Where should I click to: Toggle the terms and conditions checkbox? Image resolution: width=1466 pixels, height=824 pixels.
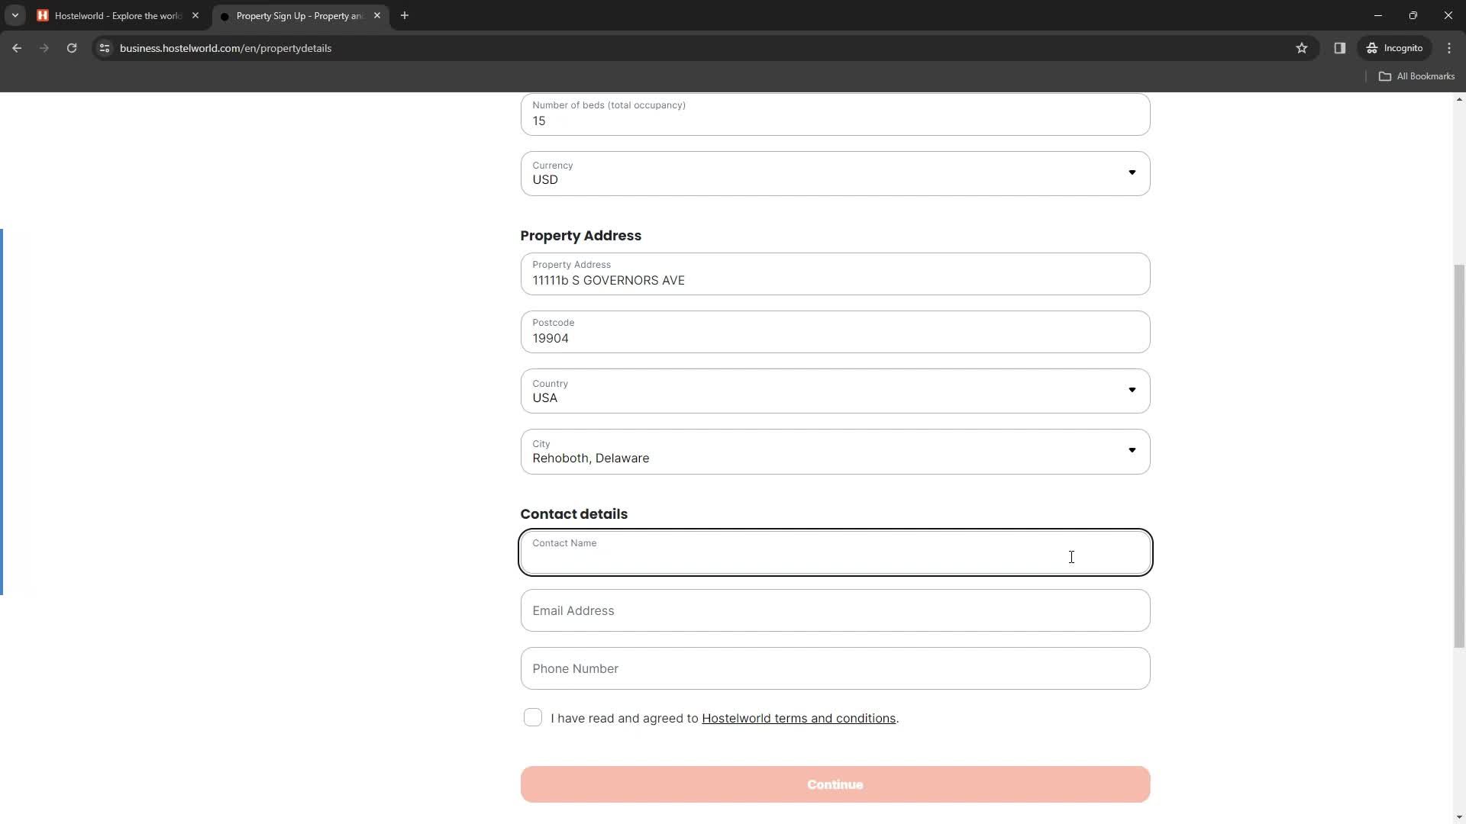(534, 719)
